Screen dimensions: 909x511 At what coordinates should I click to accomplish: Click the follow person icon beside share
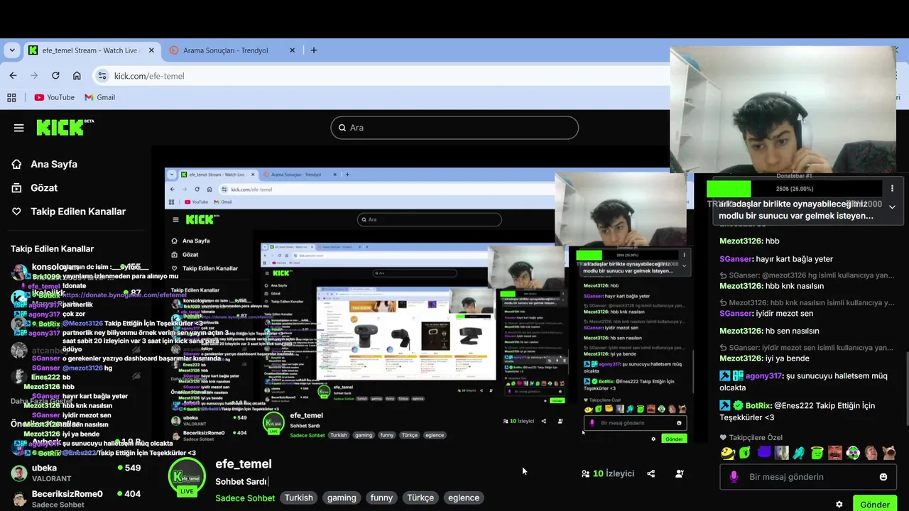coord(680,473)
